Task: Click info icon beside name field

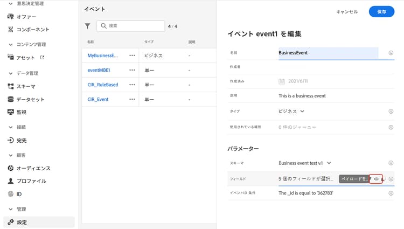Action: tap(391, 53)
